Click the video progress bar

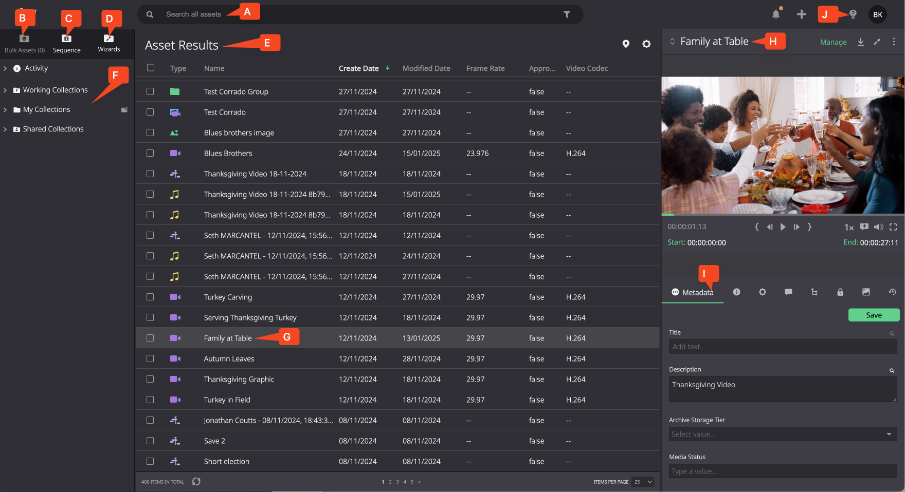[783, 214]
